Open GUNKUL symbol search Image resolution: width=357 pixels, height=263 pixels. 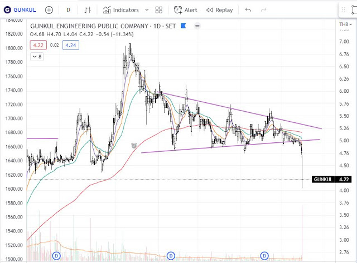pyautogui.click(x=20, y=10)
